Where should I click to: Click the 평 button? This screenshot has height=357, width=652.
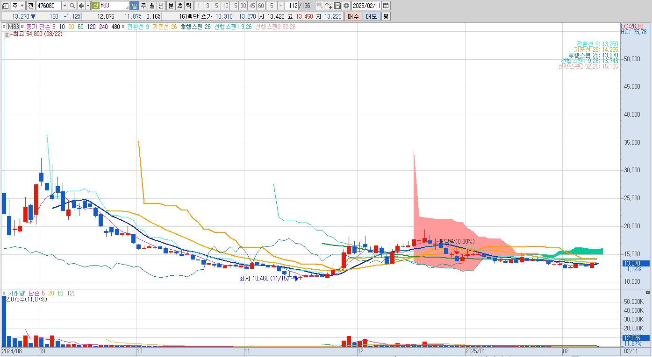point(386,16)
